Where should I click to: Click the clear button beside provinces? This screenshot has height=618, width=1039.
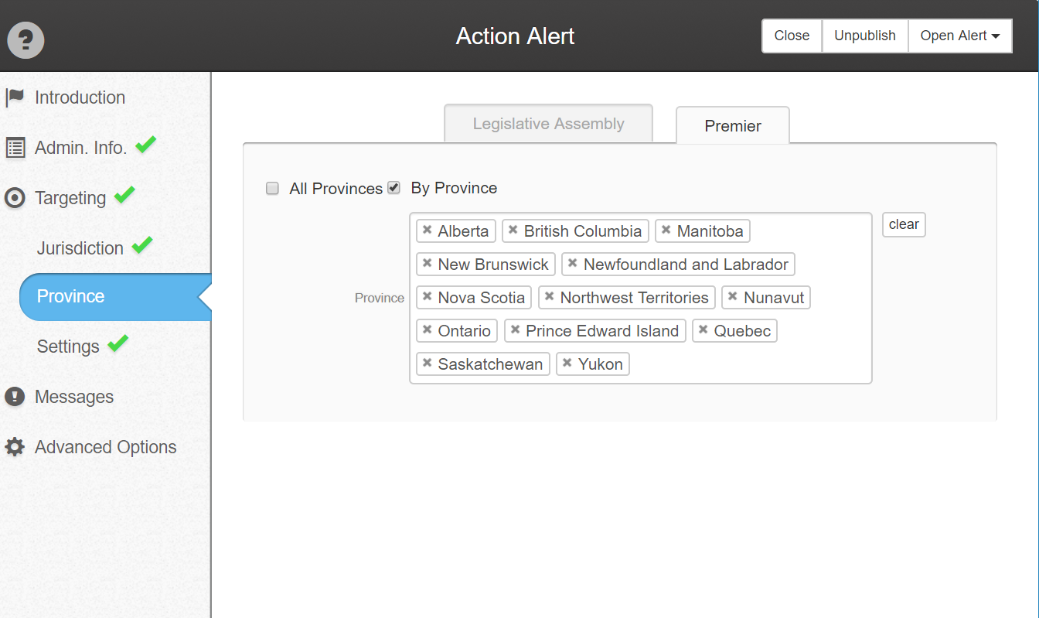904,224
